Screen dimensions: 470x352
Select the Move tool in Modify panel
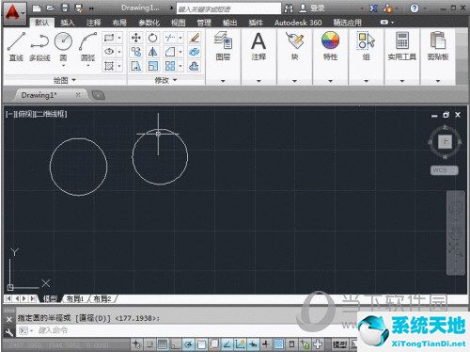click(135, 38)
